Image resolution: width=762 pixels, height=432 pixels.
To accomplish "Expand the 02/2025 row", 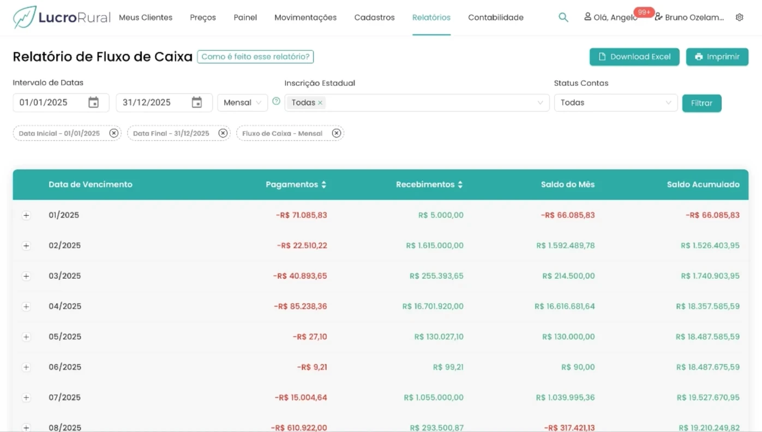I will pyautogui.click(x=26, y=246).
